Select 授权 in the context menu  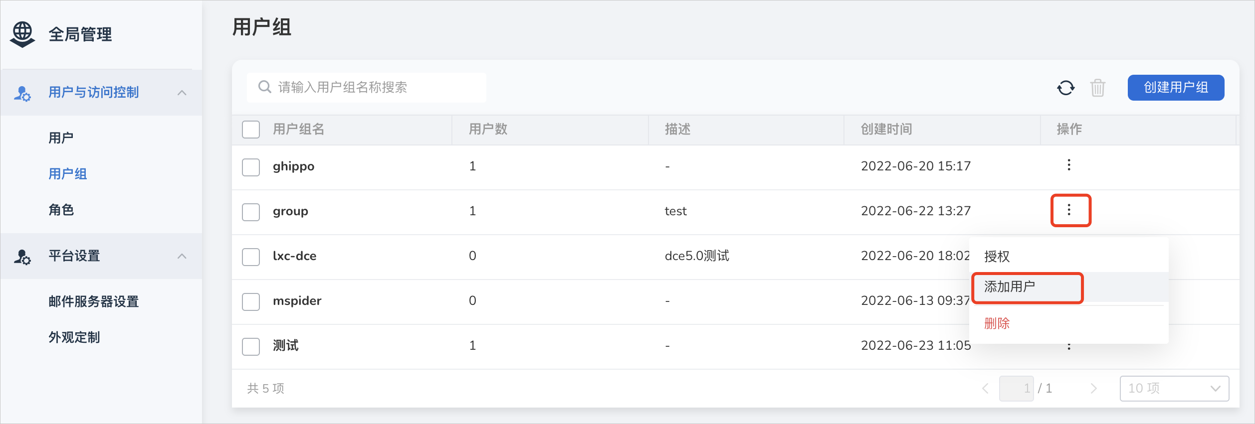pyautogui.click(x=1069, y=257)
